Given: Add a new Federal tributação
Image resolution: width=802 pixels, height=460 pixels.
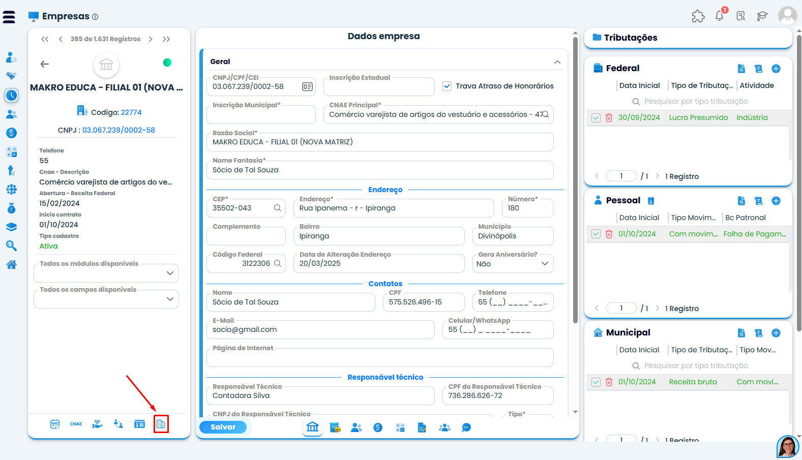Looking at the screenshot, I should (x=776, y=69).
